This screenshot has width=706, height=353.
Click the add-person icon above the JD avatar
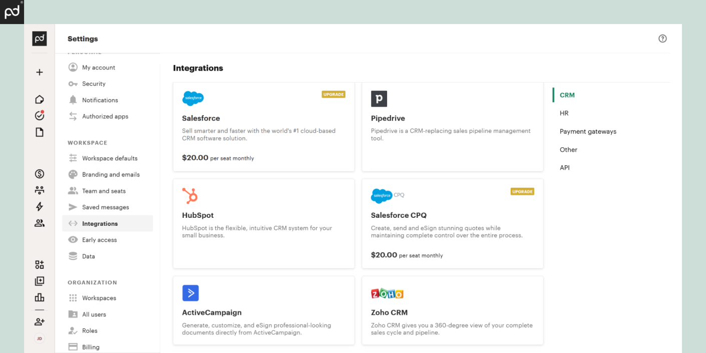pyautogui.click(x=40, y=321)
